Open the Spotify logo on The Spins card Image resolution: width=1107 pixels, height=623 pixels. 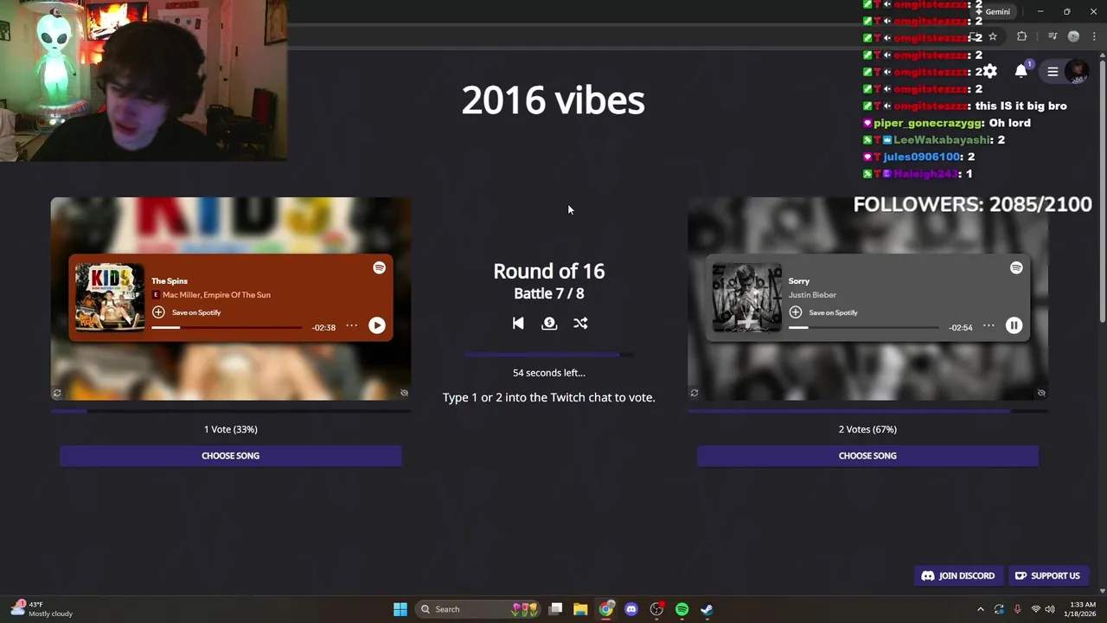click(379, 268)
